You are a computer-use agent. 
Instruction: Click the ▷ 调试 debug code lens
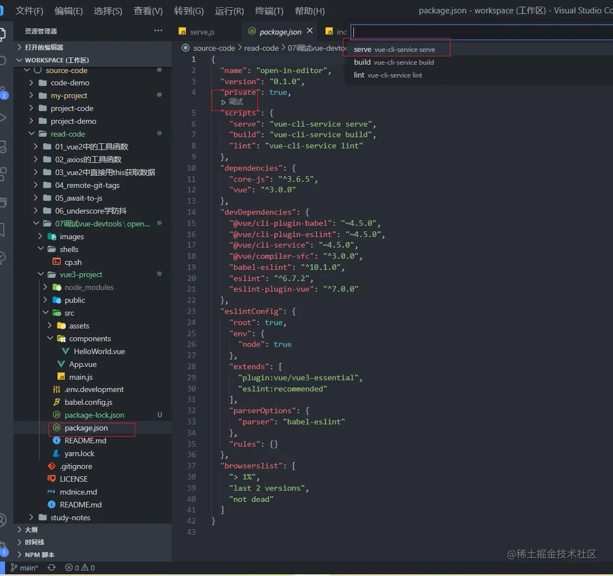click(x=232, y=102)
